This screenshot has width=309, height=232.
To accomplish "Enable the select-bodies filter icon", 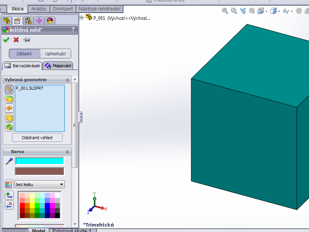I will tap(9, 118).
